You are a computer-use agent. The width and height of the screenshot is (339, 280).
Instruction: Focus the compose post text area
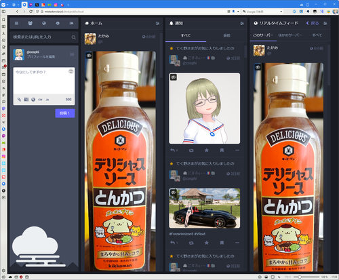pyautogui.click(x=44, y=81)
